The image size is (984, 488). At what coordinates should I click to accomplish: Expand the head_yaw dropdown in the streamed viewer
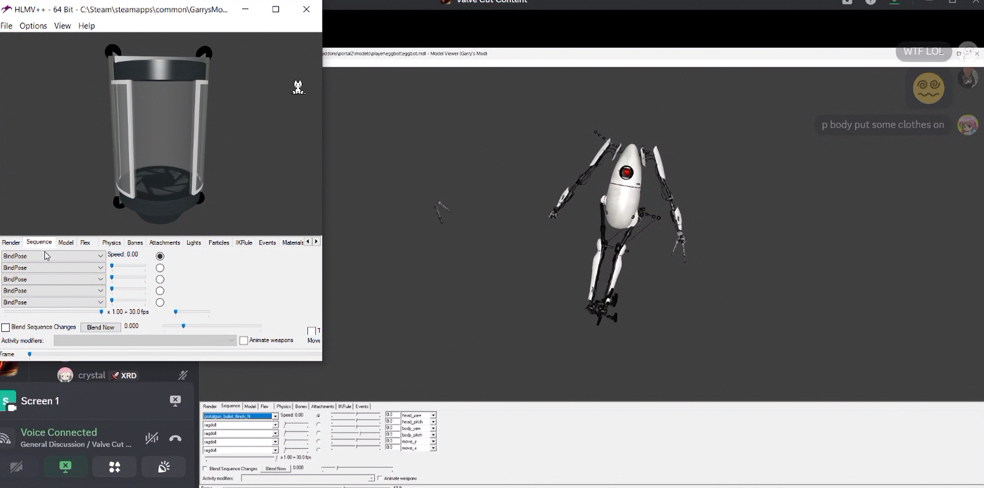click(433, 415)
